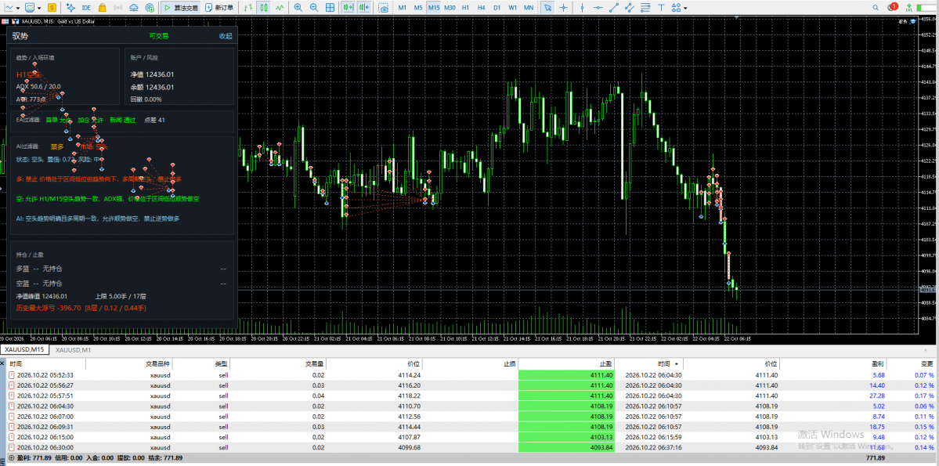This screenshot has height=466, width=939.
Task: Click the signals broadcast icon
Action: point(118,8)
